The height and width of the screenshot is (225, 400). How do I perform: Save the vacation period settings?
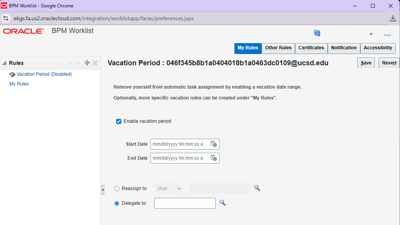[x=365, y=63]
